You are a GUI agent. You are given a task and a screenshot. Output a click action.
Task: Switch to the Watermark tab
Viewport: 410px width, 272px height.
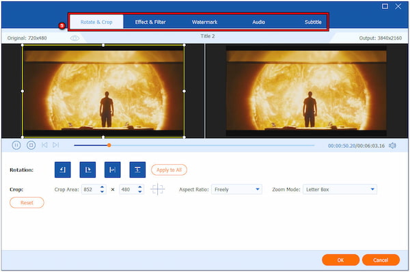pyautogui.click(x=204, y=22)
